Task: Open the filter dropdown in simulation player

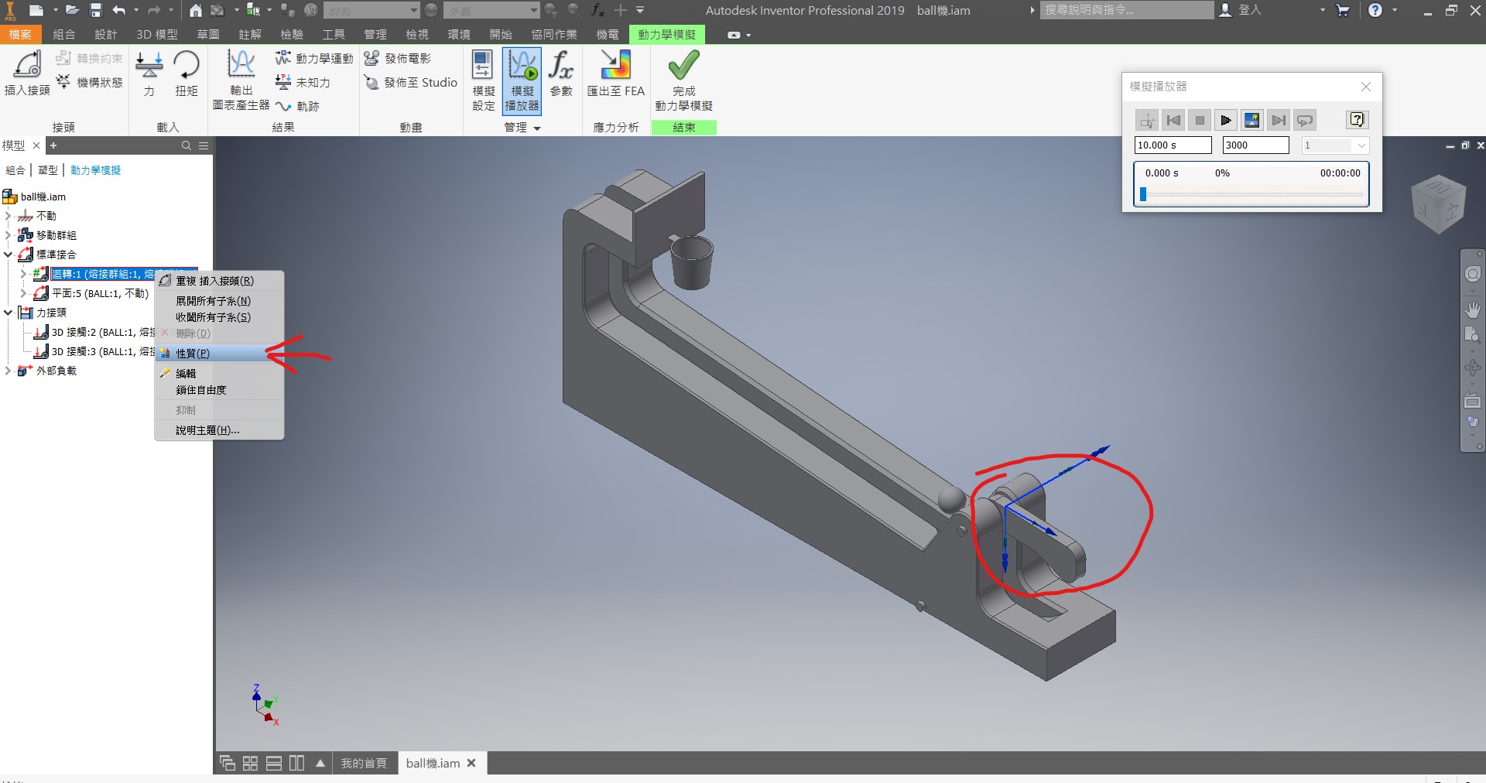Action: pyautogui.click(x=1361, y=145)
